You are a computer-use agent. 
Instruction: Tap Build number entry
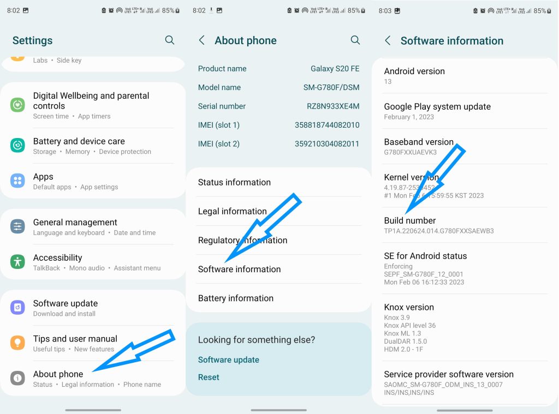[x=465, y=225]
